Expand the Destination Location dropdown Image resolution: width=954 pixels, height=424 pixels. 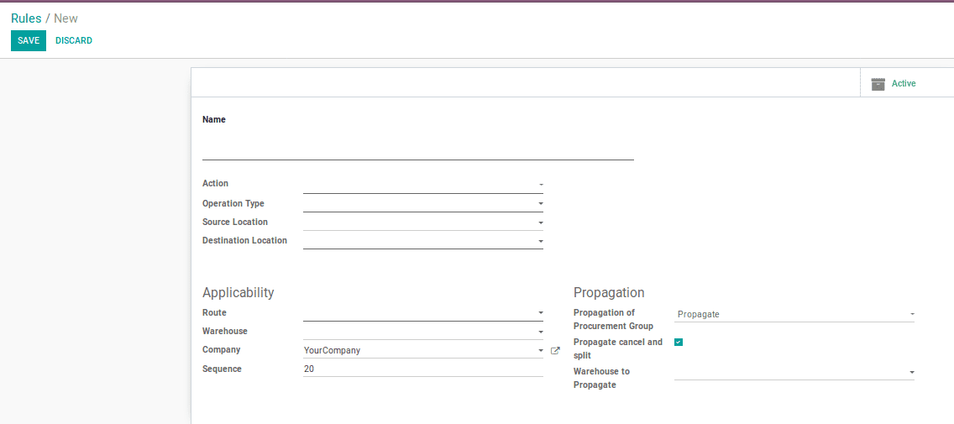click(x=423, y=241)
